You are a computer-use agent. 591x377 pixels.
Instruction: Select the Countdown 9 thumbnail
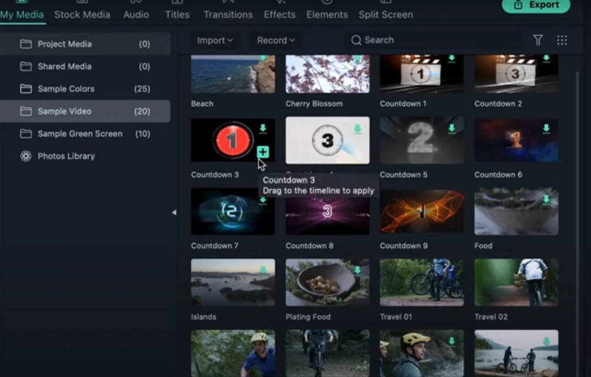[422, 211]
